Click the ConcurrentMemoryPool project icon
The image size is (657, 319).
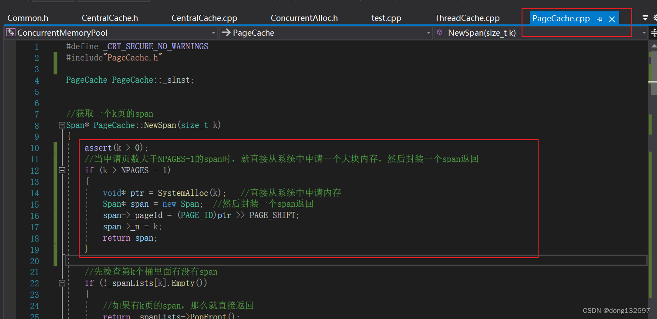[11, 33]
